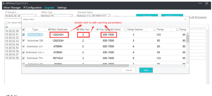Toggle the select-all Type header checkbox

23,29
